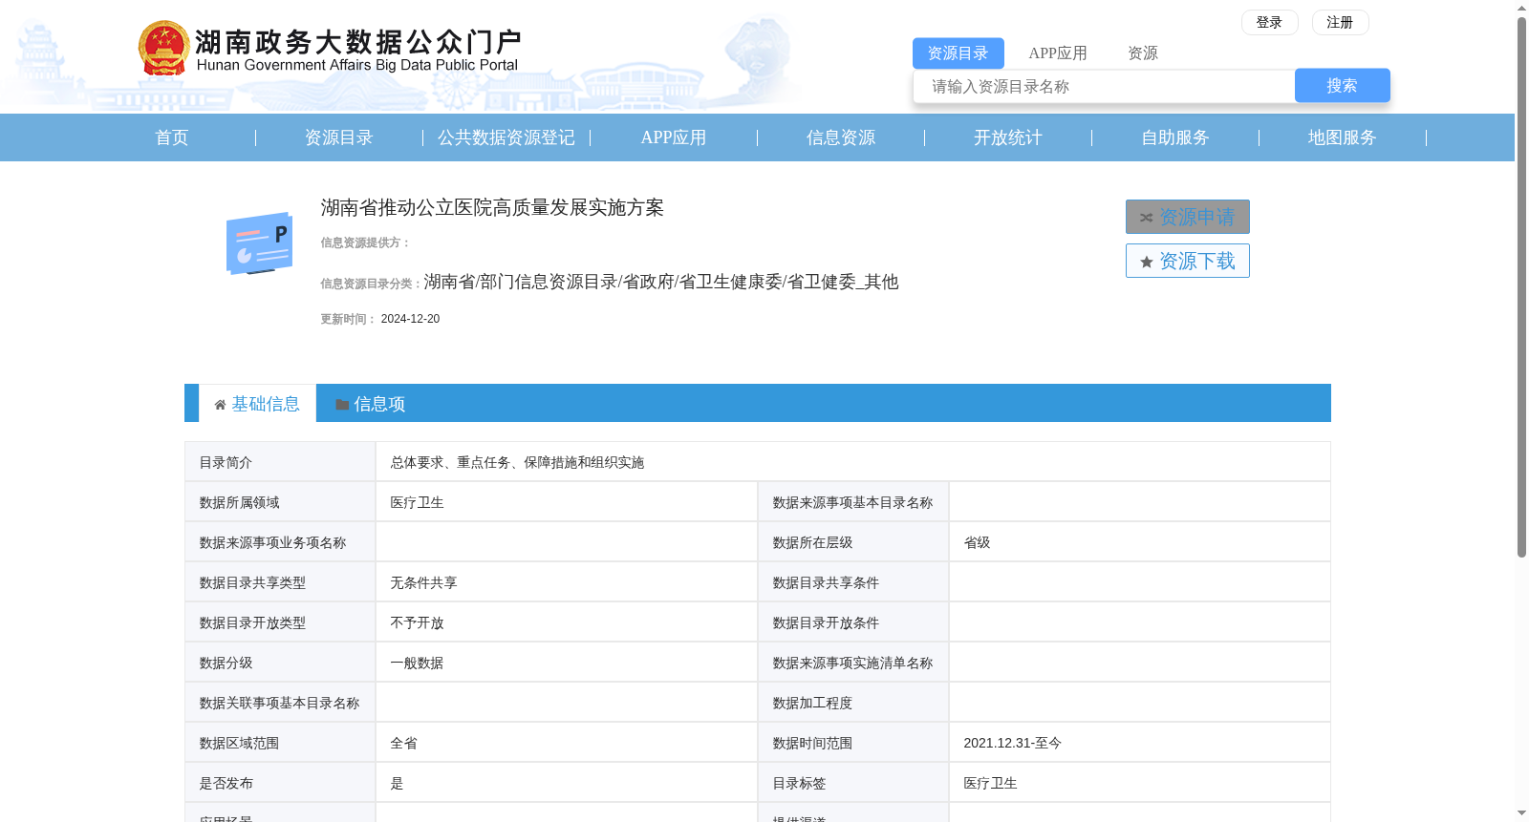Click the 一般数据 value cell
The image size is (1529, 822).
click(x=567, y=663)
